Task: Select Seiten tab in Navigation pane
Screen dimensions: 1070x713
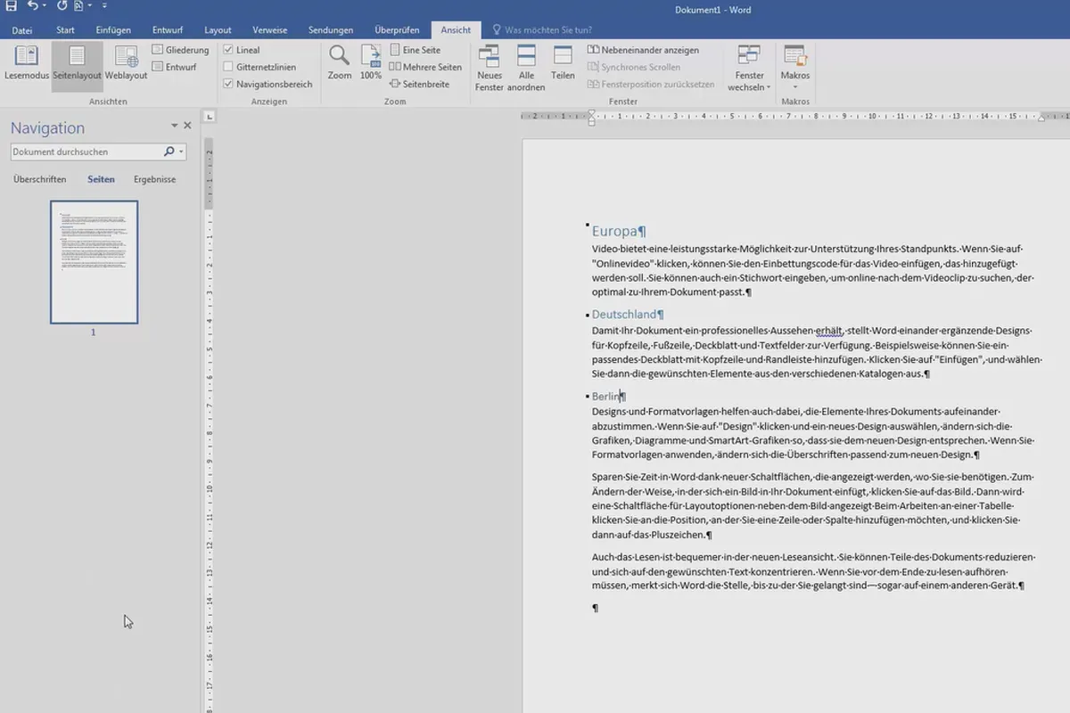Action: (x=101, y=179)
